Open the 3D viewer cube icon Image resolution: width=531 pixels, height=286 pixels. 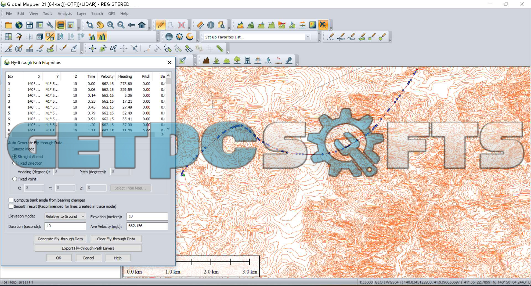pos(40,37)
